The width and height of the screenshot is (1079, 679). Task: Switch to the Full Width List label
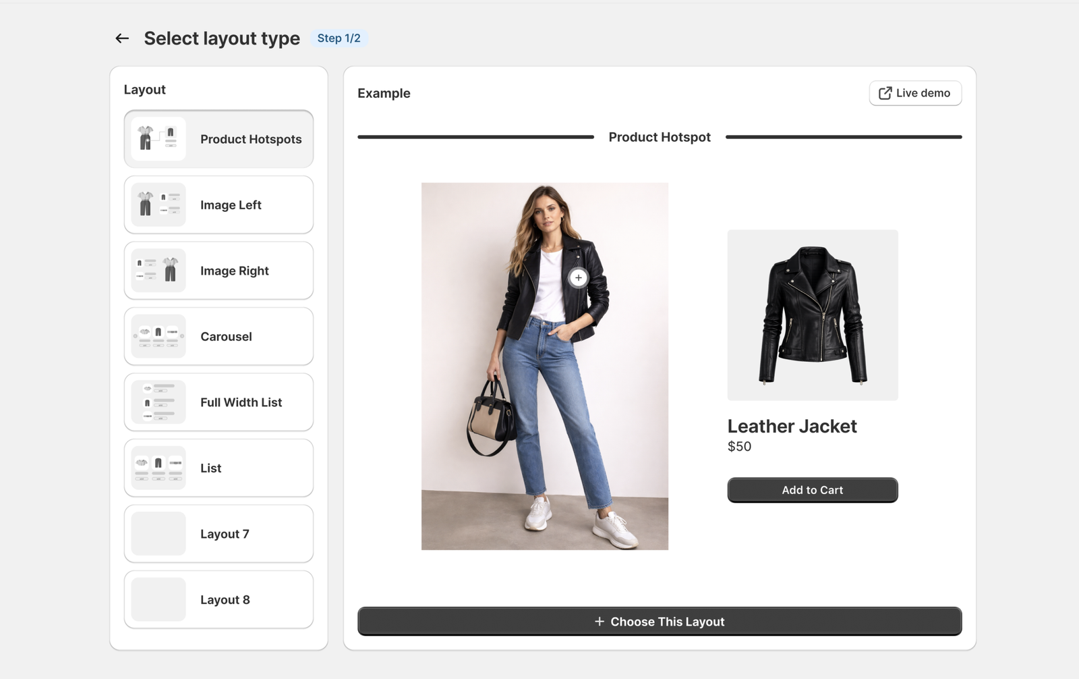(x=241, y=402)
